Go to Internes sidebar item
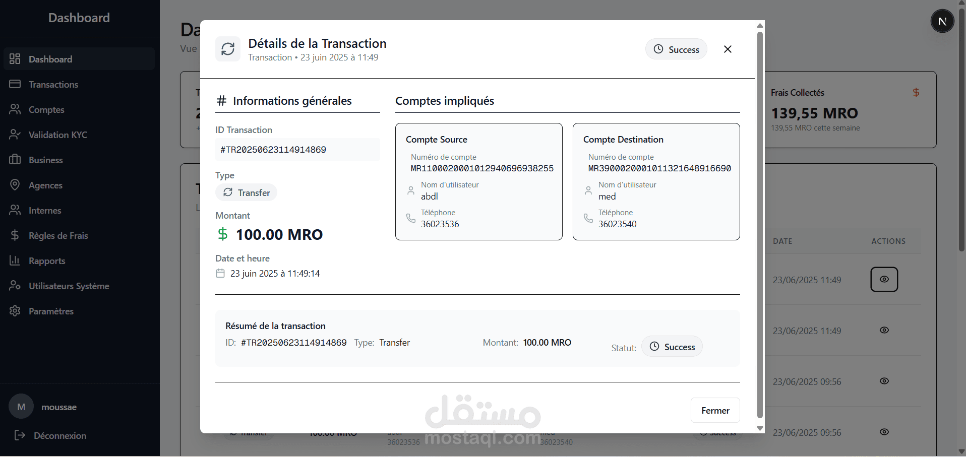The width and height of the screenshot is (966, 457). tap(79, 210)
